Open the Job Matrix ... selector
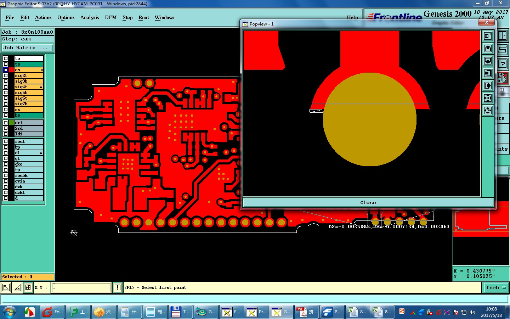This screenshot has width=510, height=319. 28,47
